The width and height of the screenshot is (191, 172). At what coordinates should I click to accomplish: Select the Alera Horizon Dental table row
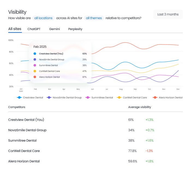(95, 161)
